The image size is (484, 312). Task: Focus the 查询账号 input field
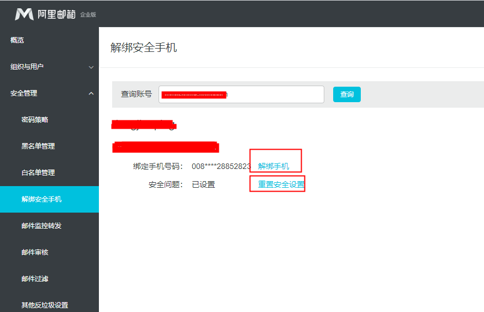(241, 94)
